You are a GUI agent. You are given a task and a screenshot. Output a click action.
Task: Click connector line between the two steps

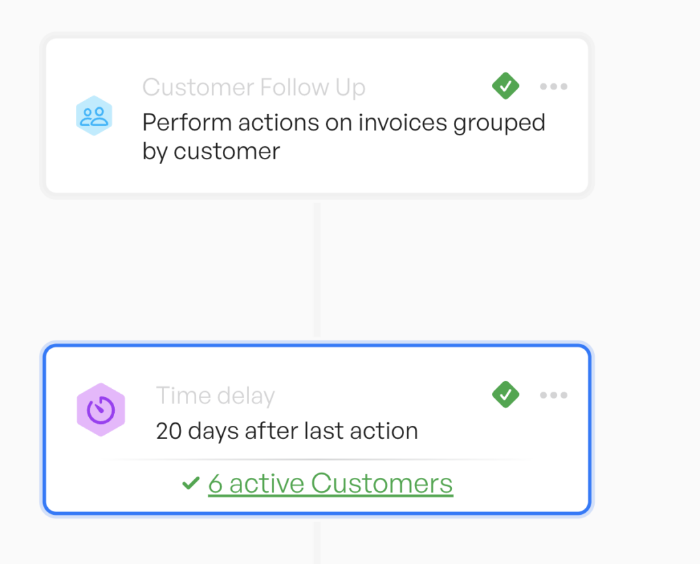tap(317, 270)
